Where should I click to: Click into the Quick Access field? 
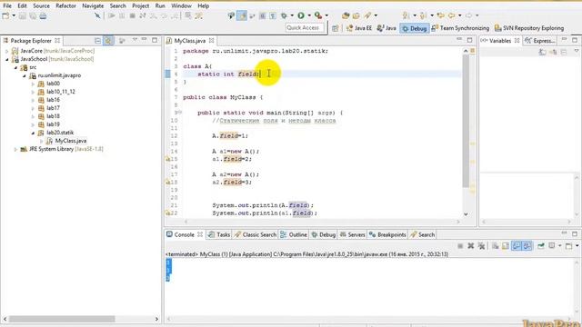[x=305, y=28]
